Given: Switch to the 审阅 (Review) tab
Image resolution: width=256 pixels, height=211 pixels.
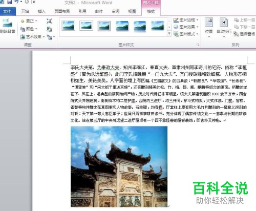Looking at the screenshot, I should 116,11.
